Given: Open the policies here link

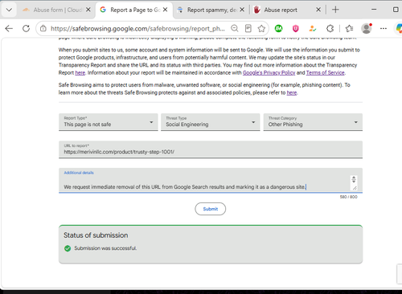Looking at the screenshot, I should point(292,93).
